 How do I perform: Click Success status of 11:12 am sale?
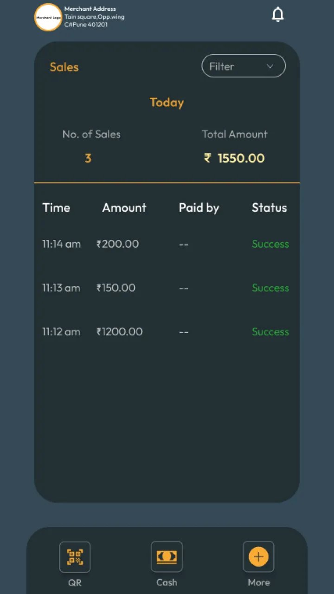pyautogui.click(x=270, y=332)
